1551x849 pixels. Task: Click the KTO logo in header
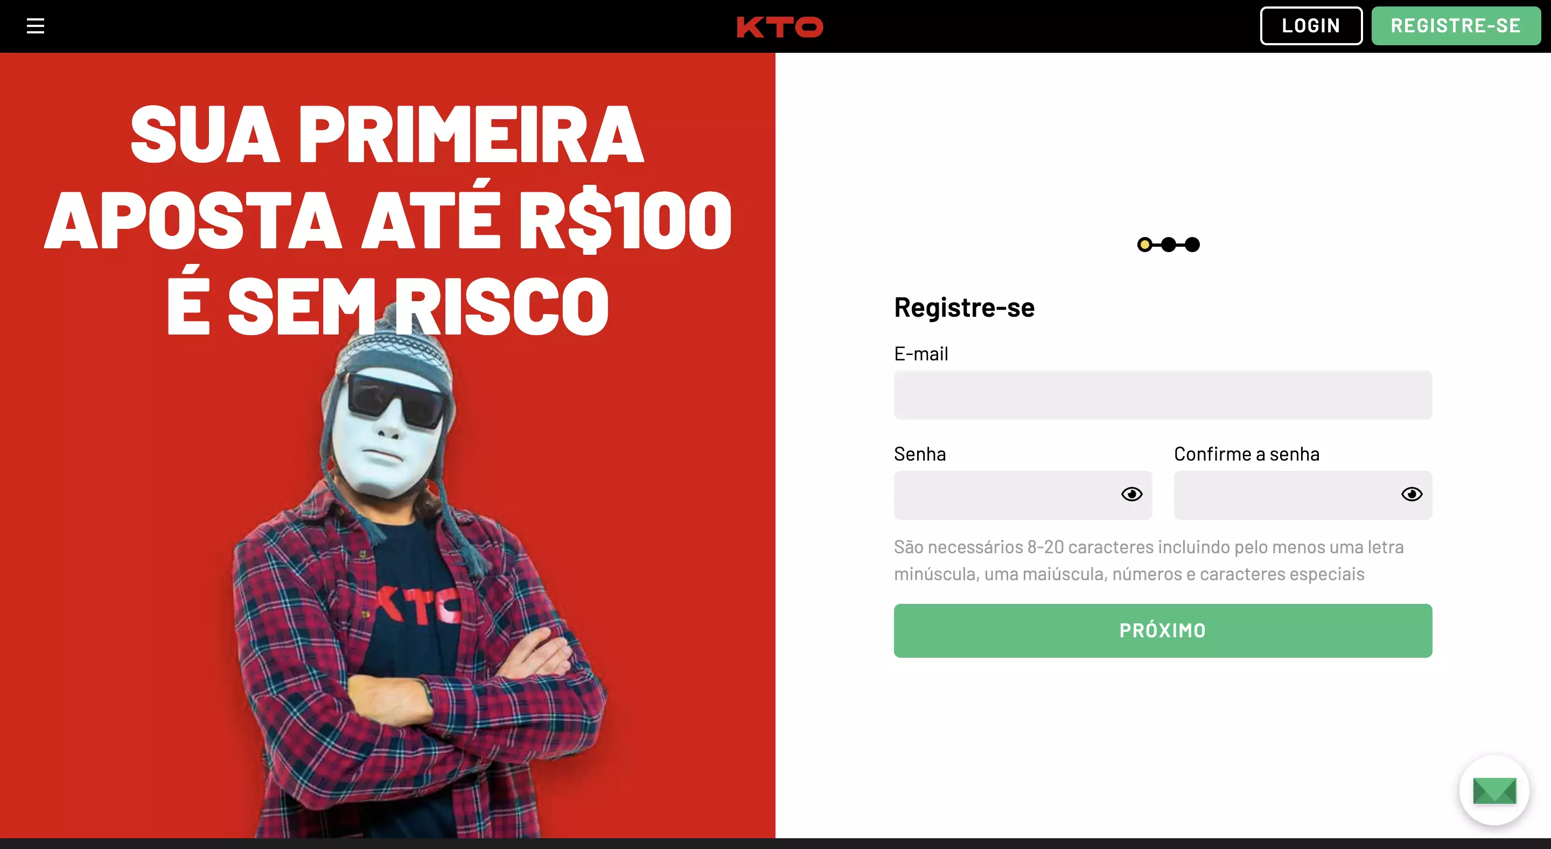click(780, 26)
